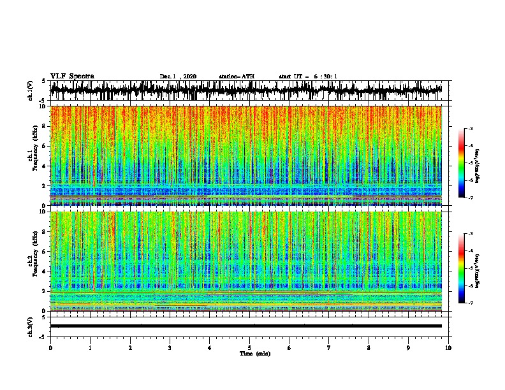Click the 'ch.2 Frequency (kHz)' axis label

point(33,254)
